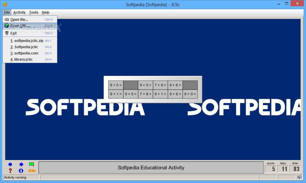Click bottom row card 6 + 0 =
The image size is (306, 183).
[x=190, y=94]
